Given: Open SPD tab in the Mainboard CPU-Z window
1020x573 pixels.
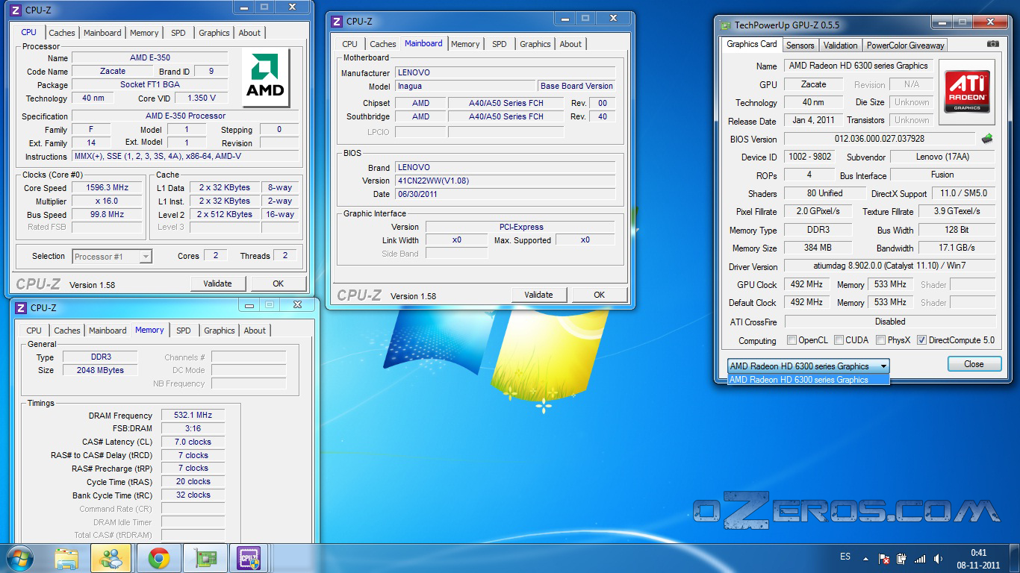Looking at the screenshot, I should coord(499,44).
